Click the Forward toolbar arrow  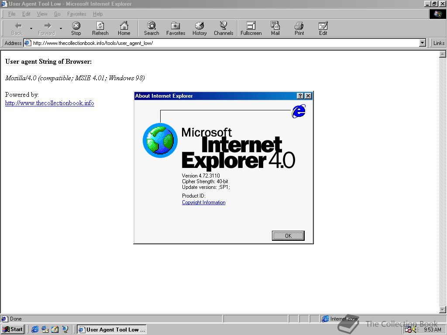(x=46, y=28)
